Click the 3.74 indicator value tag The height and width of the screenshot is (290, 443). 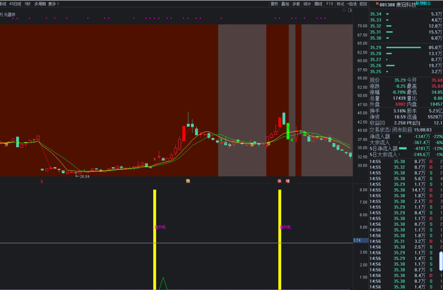coord(361,240)
